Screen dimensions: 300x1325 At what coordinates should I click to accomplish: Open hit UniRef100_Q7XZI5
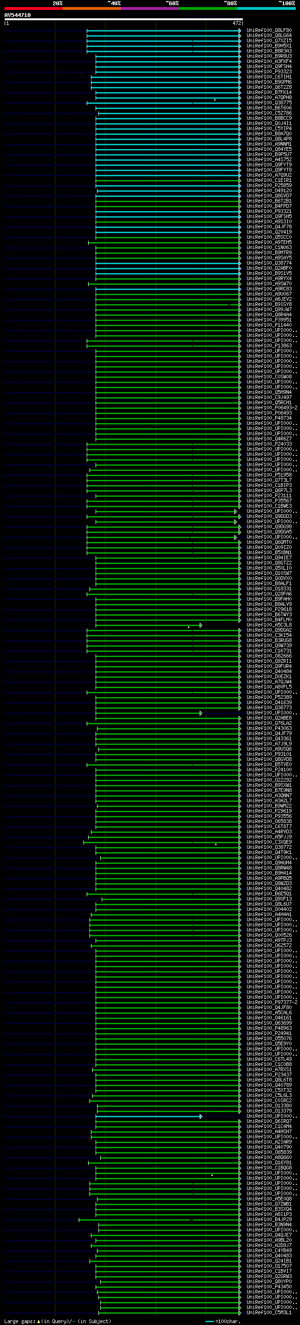pyautogui.click(x=269, y=40)
